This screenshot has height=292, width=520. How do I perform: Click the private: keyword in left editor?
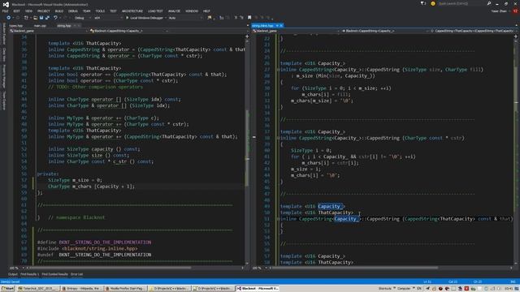pyautogui.click(x=48, y=174)
